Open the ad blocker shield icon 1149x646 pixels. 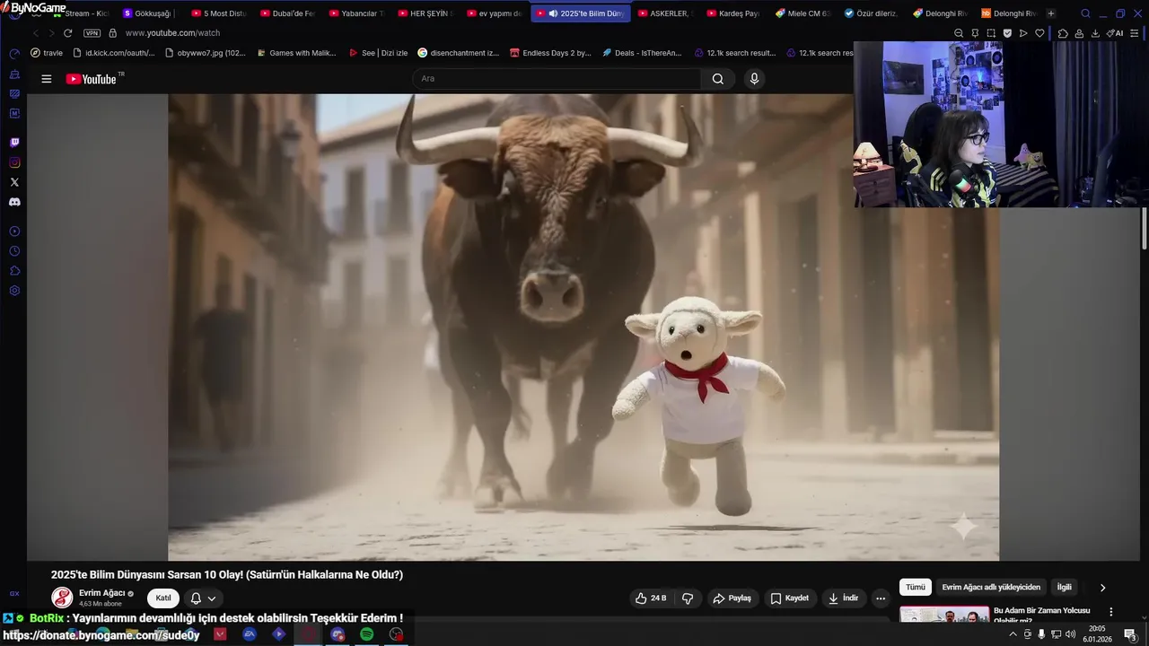coord(1007,33)
